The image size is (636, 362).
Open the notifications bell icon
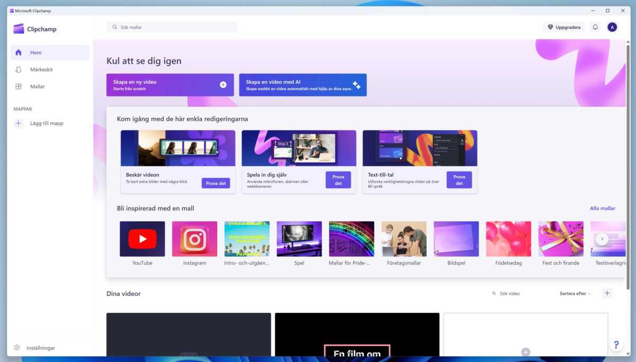pyautogui.click(x=595, y=27)
